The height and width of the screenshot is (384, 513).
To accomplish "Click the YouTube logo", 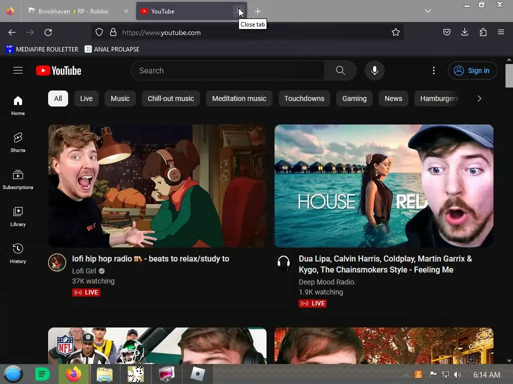I will pos(59,70).
